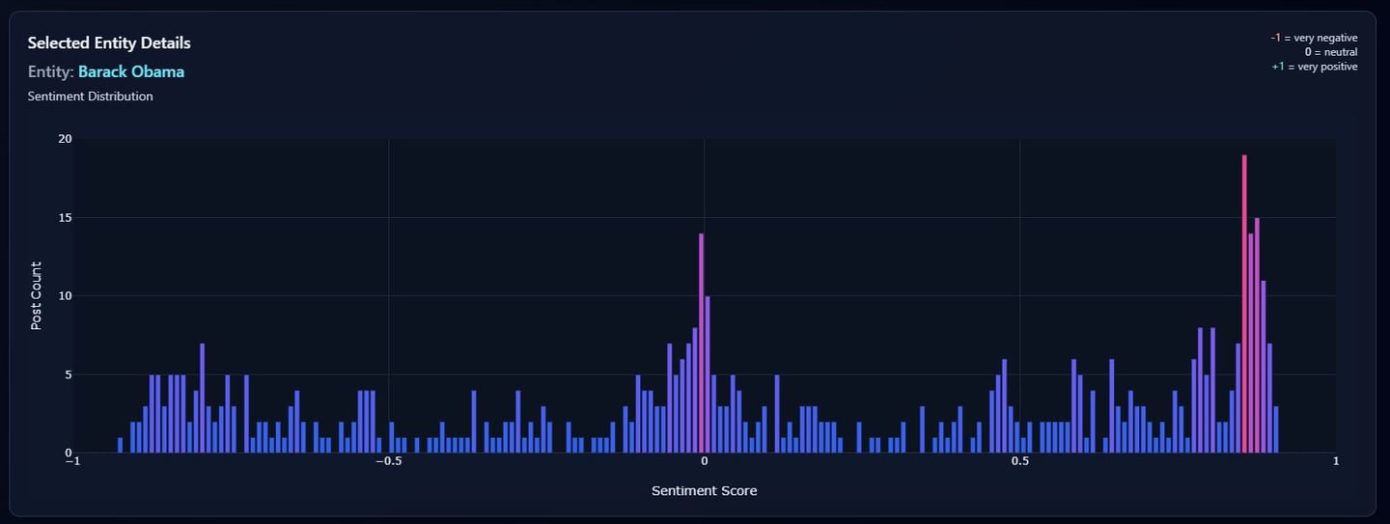The width and height of the screenshot is (1390, 524).
Task: Click the 'Sentiment Score' x-axis title
Action: point(705,491)
